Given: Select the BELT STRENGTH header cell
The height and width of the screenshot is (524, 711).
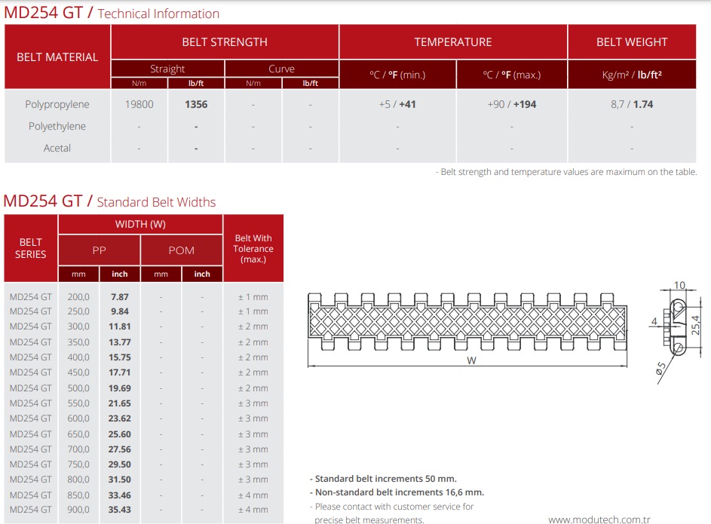Looking at the screenshot, I should pyautogui.click(x=225, y=42).
